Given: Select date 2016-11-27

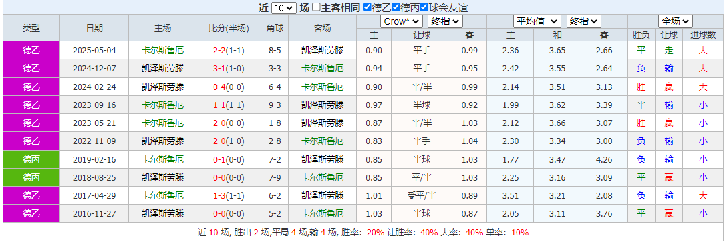Looking at the screenshot, I should [x=94, y=214].
